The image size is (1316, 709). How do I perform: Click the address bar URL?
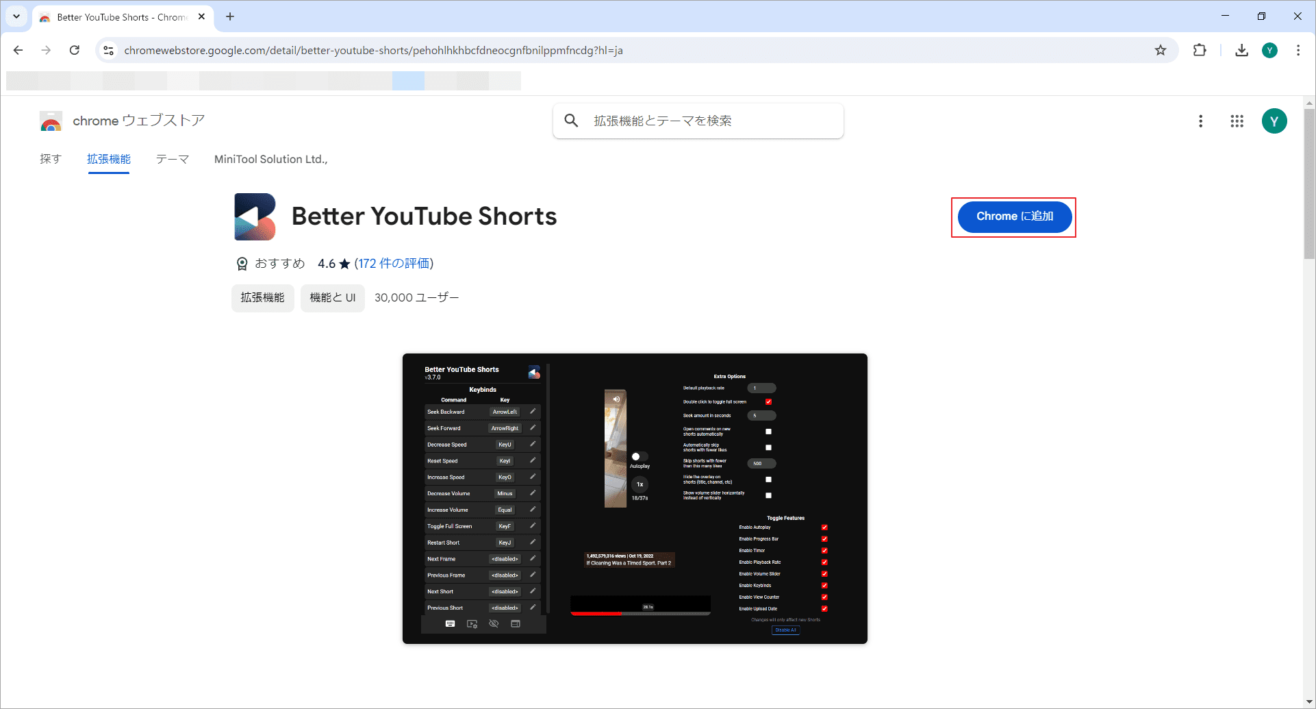[x=373, y=50]
